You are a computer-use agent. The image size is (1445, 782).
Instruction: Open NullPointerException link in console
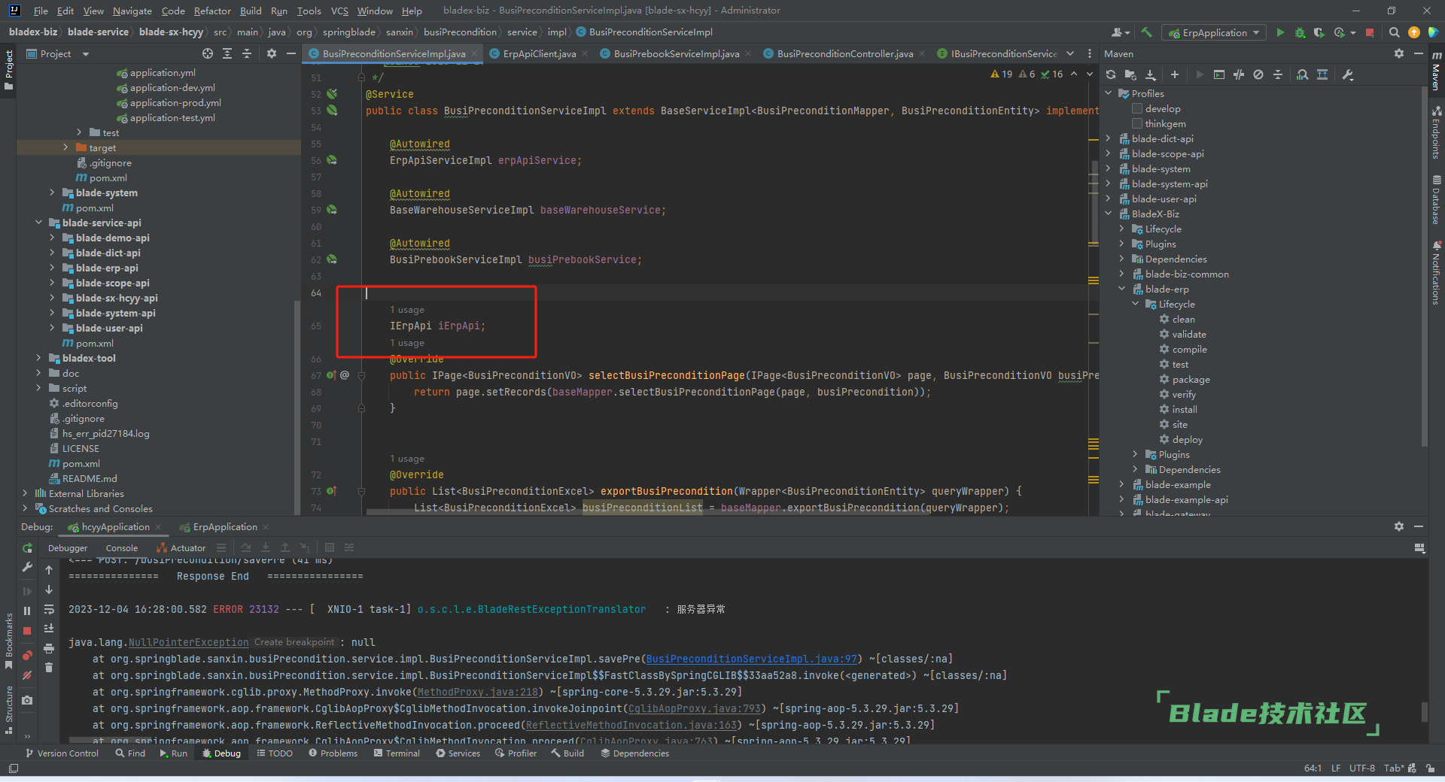coord(188,642)
